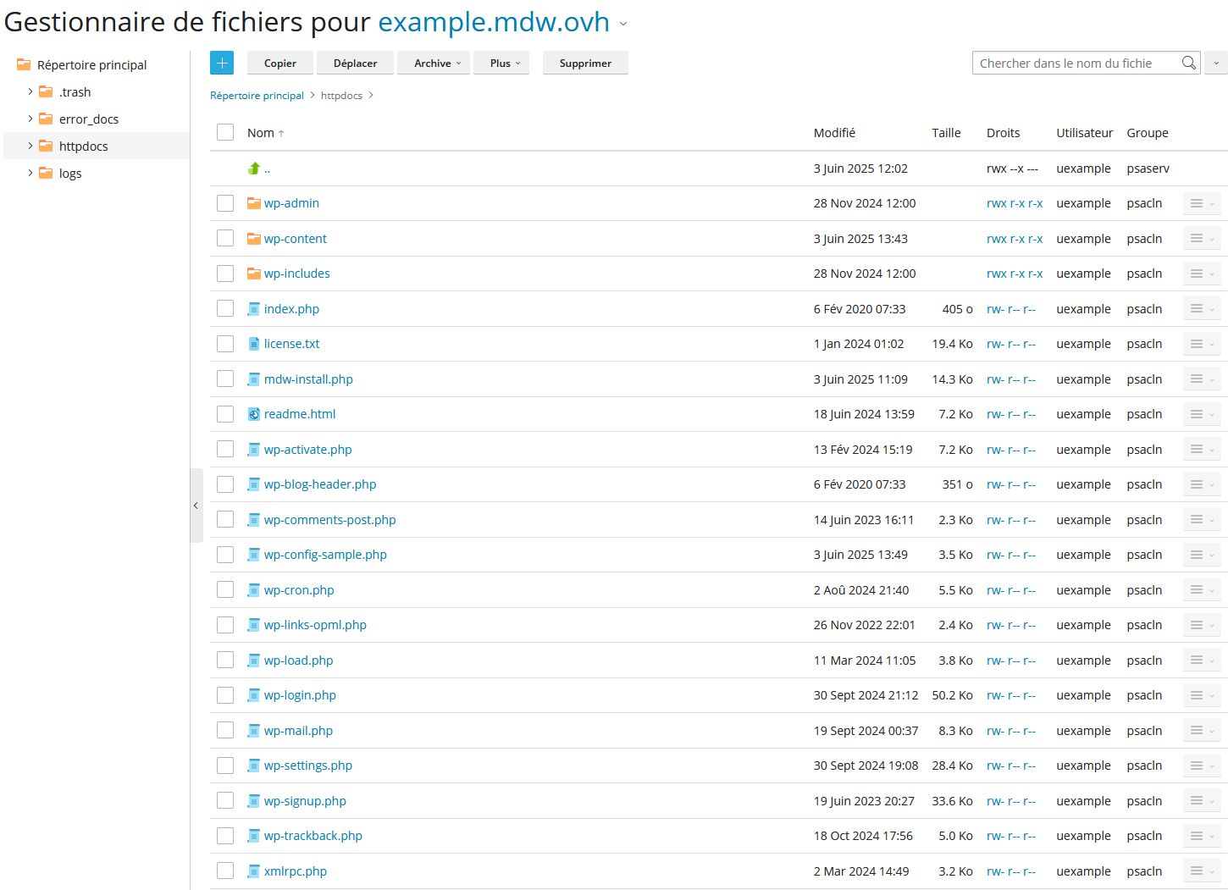Click the wp-content folder icon
The image size is (1228, 890).
point(253,239)
